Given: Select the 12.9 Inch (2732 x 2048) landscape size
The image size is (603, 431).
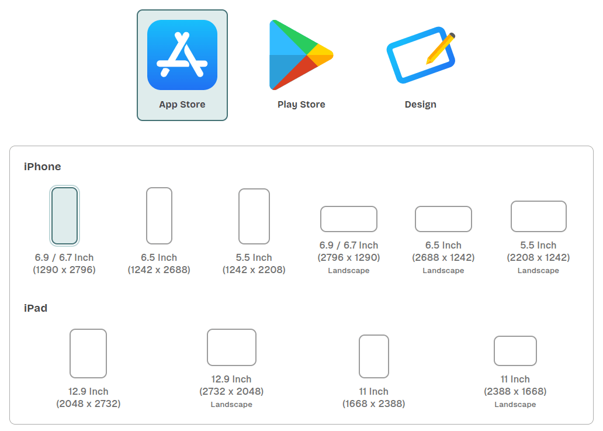Looking at the screenshot, I should pos(231,347).
